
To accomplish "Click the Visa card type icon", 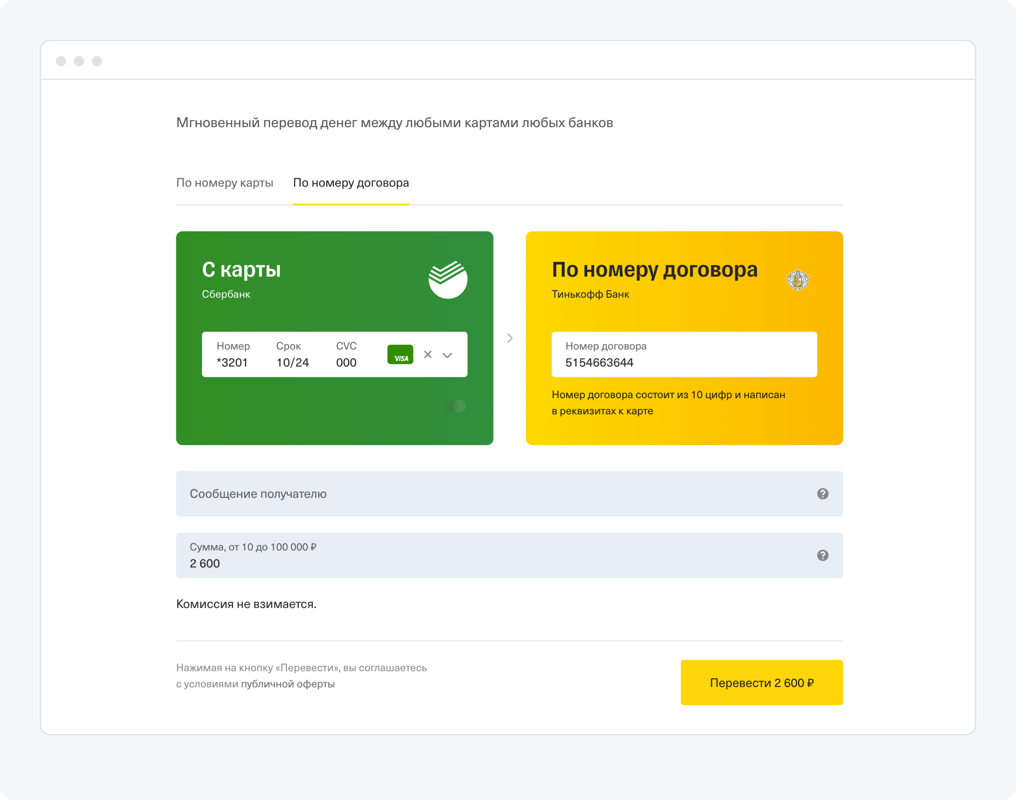I will 400,355.
